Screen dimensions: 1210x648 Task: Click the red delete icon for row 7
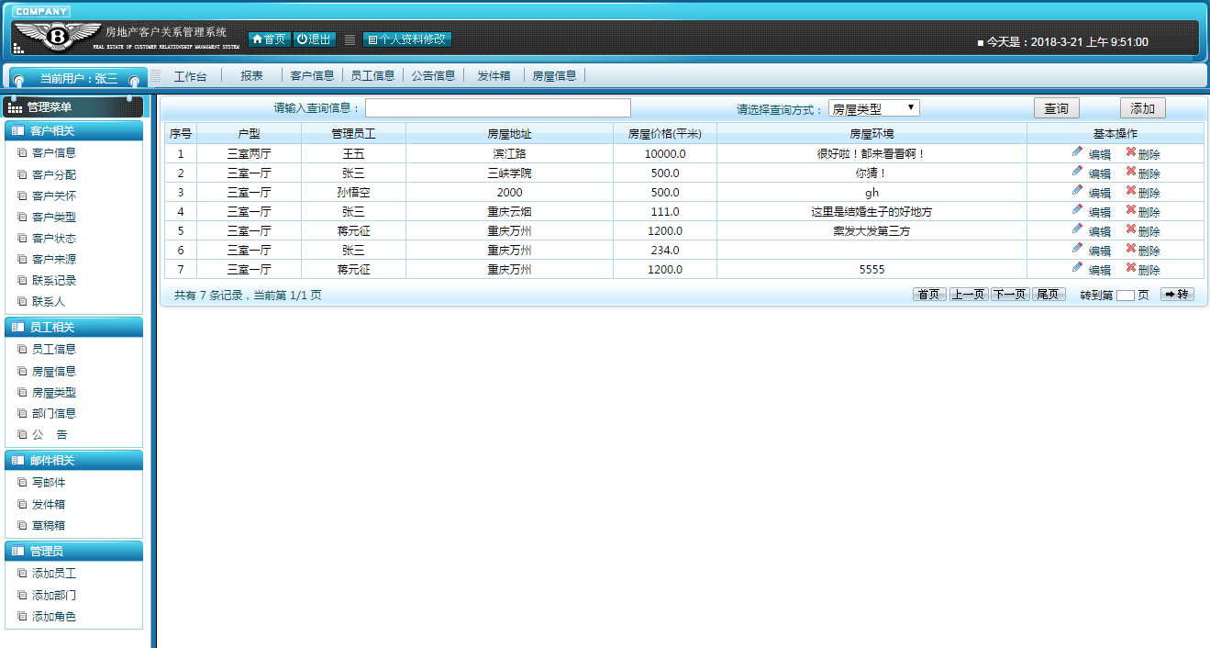[x=1131, y=268]
